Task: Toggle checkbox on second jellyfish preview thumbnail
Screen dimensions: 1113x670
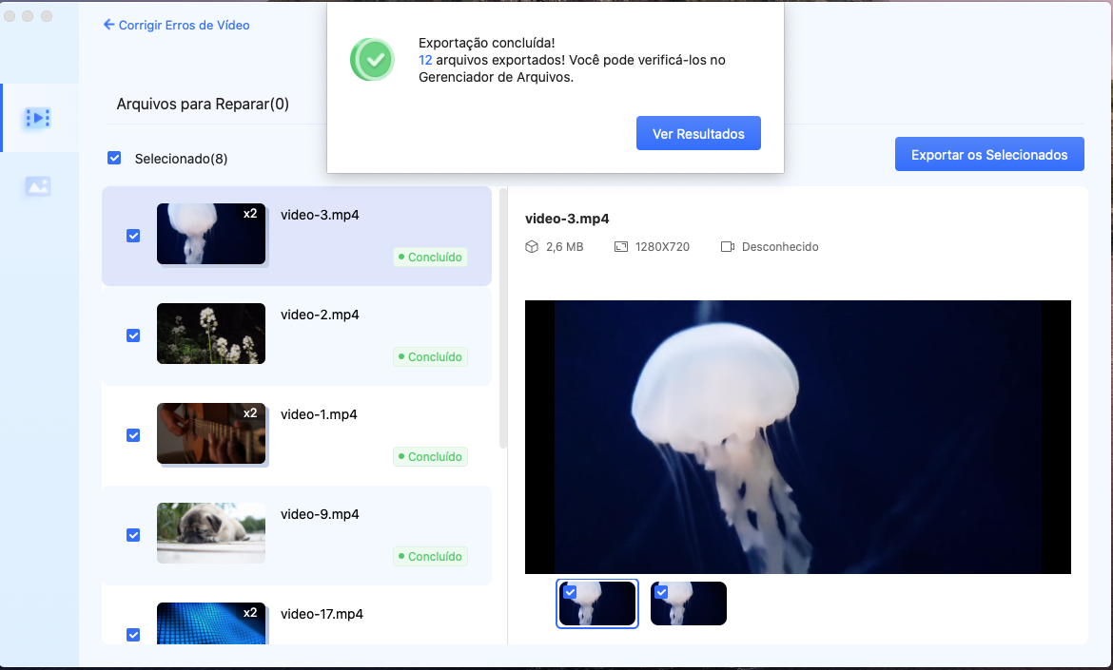Action: pos(661,592)
